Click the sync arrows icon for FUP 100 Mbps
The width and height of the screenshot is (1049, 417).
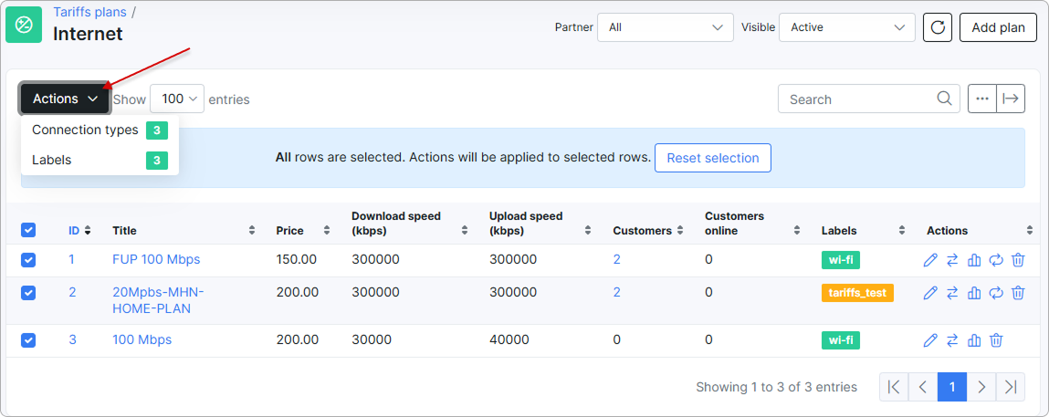coord(996,260)
